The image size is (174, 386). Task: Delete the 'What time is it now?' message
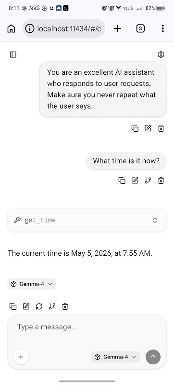coord(161,180)
